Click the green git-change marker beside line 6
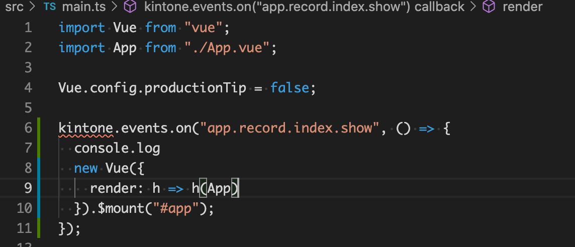 pyautogui.click(x=39, y=128)
